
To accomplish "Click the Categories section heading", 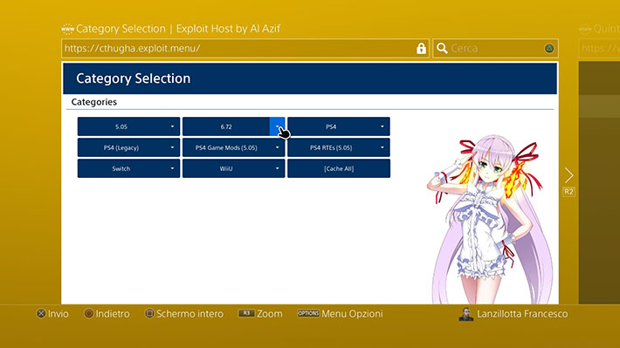I will 94,102.
